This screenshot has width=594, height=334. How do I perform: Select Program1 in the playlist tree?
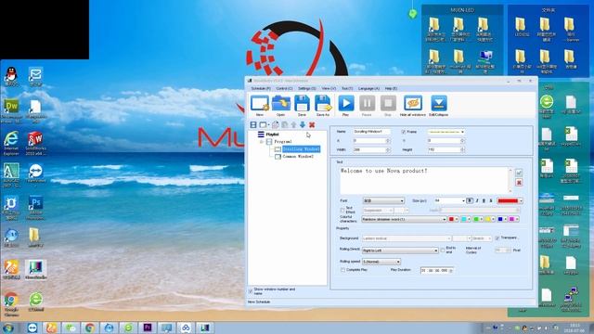283,142
